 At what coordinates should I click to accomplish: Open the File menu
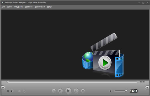[3, 7]
